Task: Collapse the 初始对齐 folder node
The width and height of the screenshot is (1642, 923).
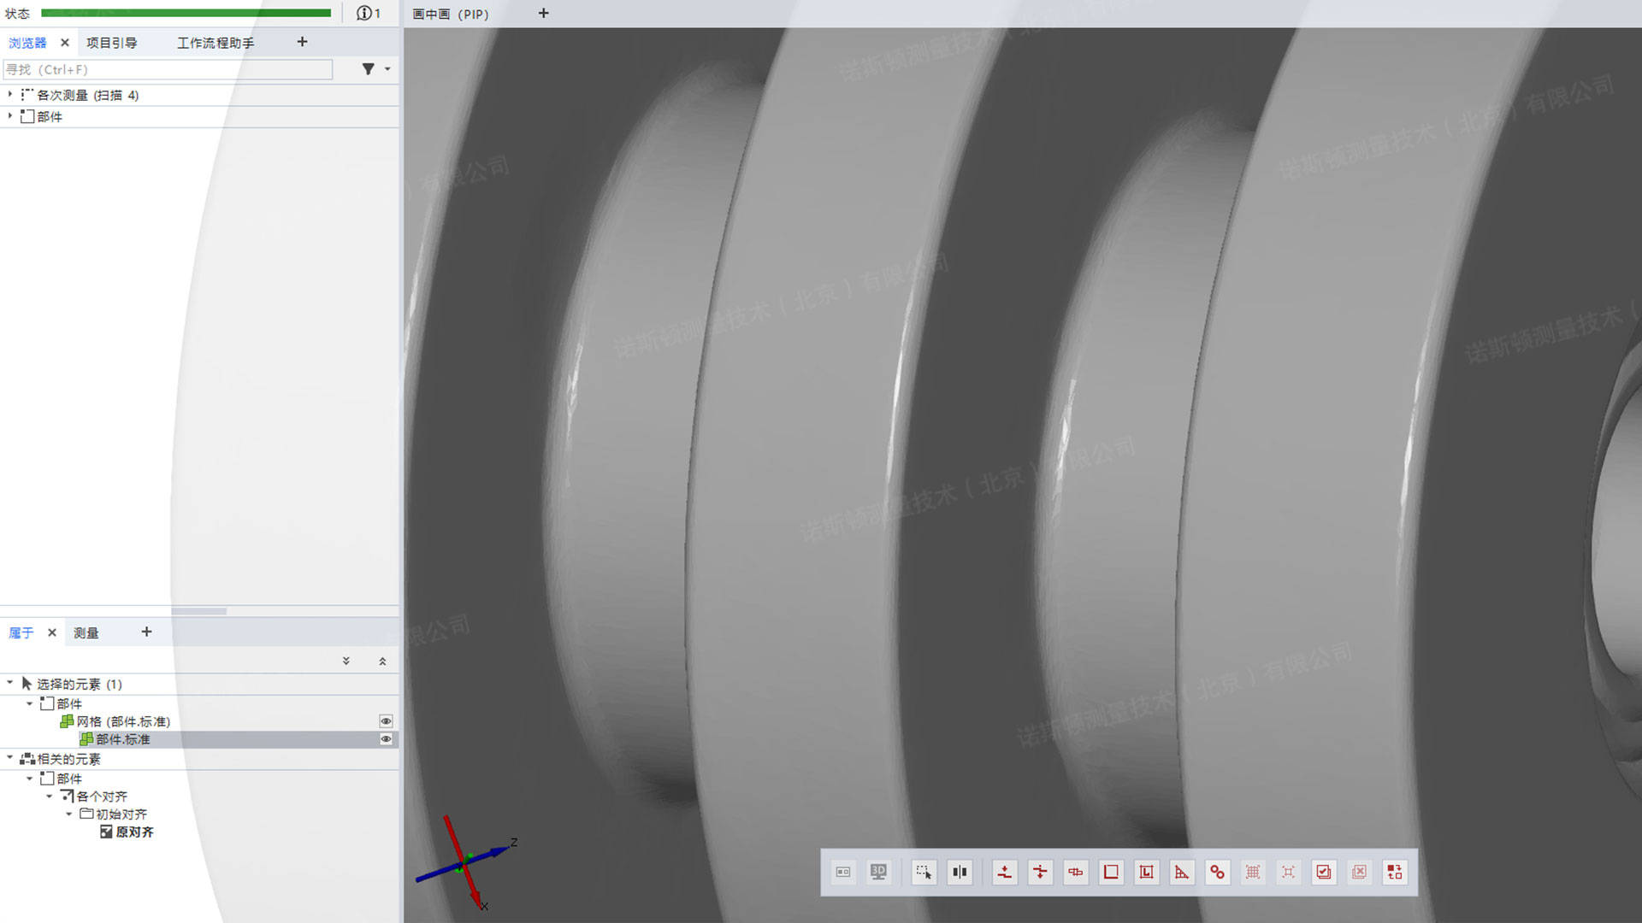Action: [69, 814]
